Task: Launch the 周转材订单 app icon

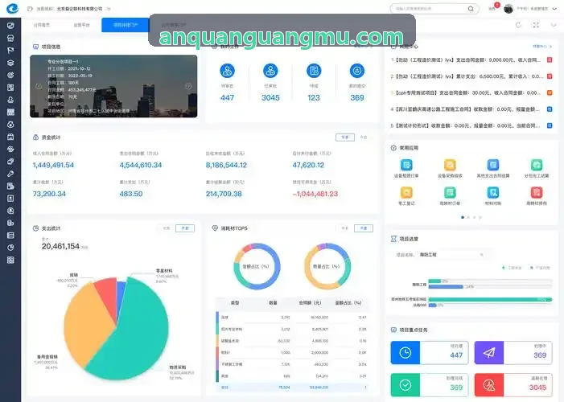Action: 450,193
